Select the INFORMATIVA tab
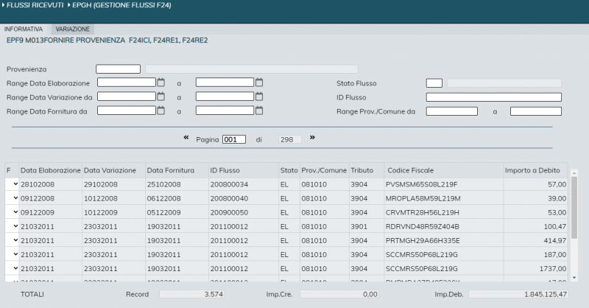589x308 pixels. (x=24, y=29)
